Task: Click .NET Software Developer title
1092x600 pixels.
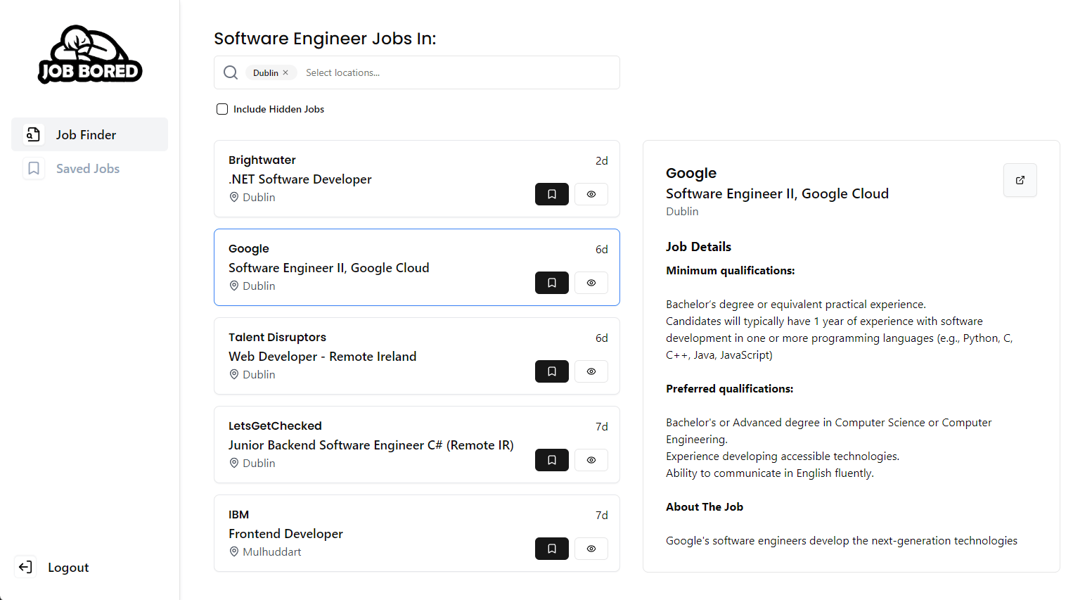Action: (300, 179)
